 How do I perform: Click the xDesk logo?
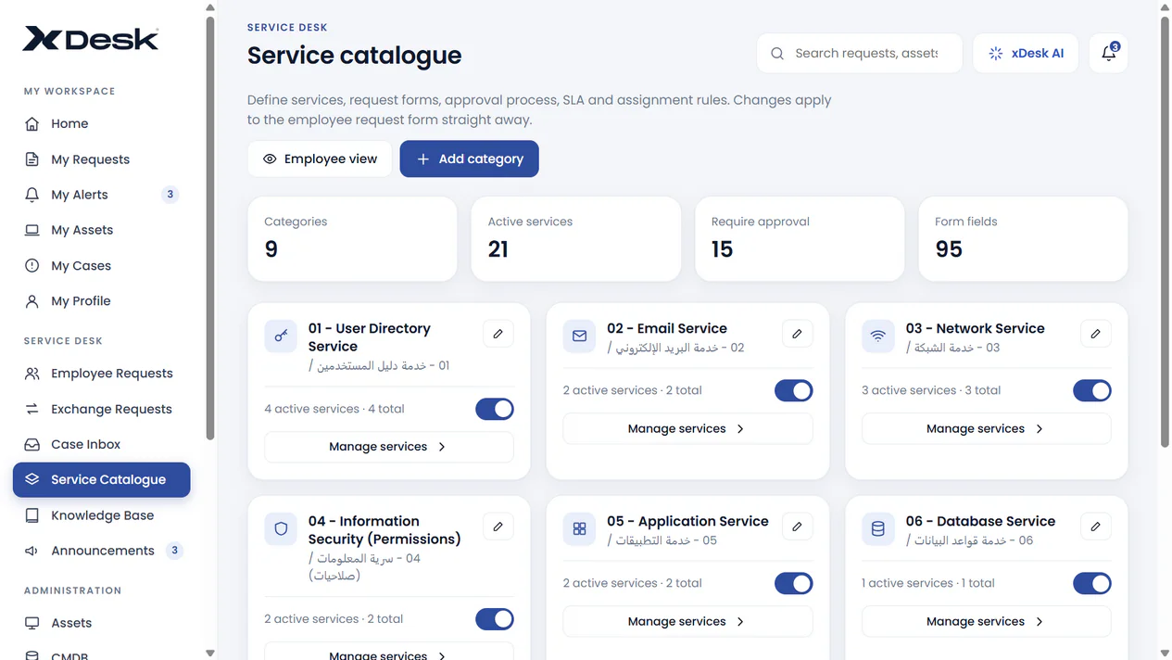pyautogui.click(x=91, y=38)
